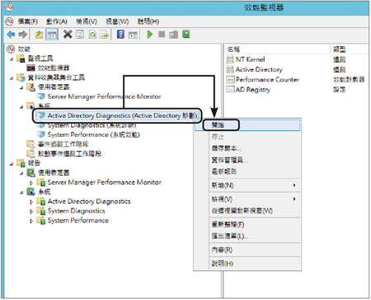Select Active Directory Diagnostics (Active Directory 診斷) collector
The width and height of the screenshot is (371, 300).
(122, 115)
